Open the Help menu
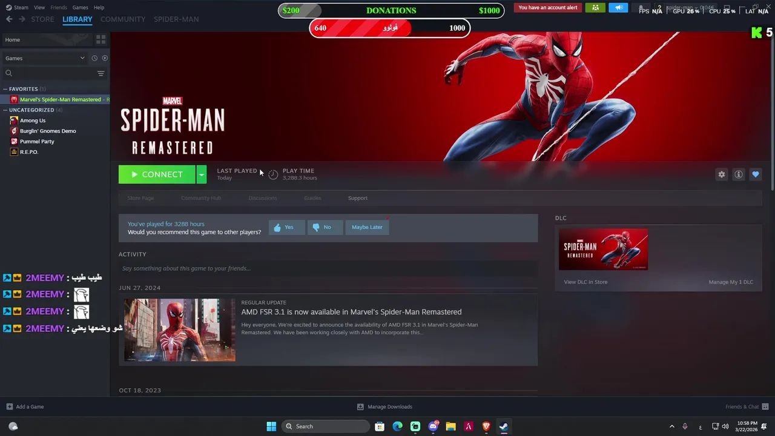The height and width of the screenshot is (436, 775). [99, 7]
